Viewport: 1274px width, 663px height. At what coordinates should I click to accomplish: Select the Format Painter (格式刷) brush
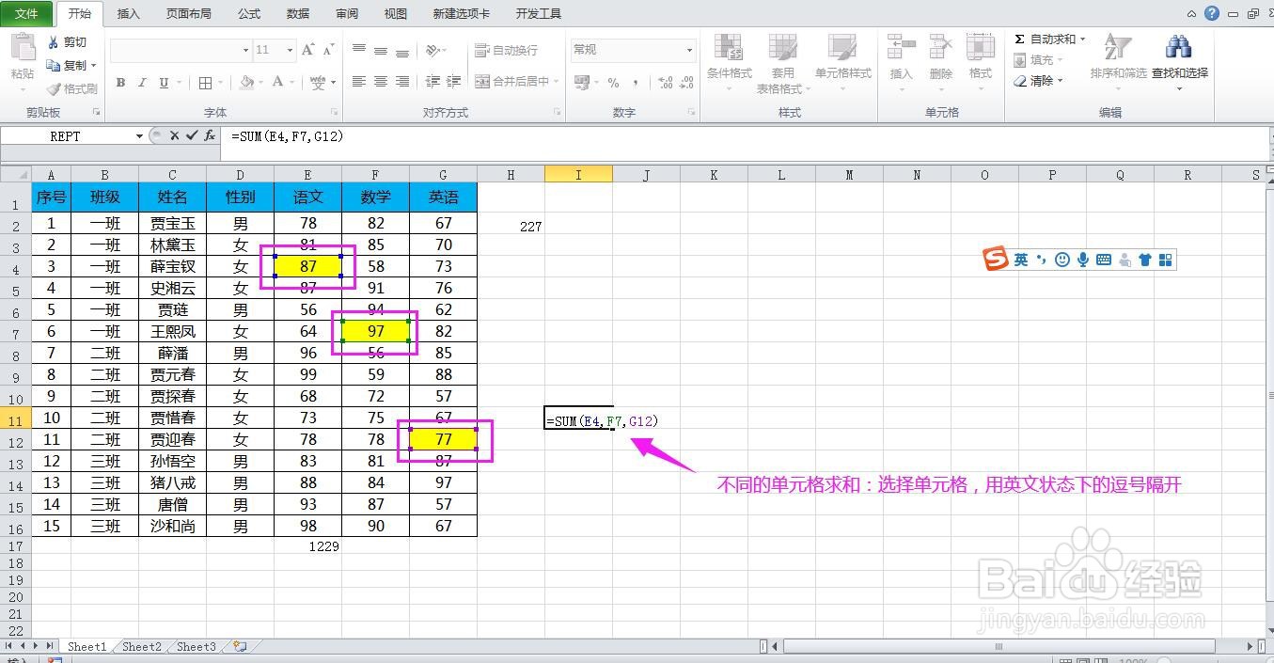point(72,88)
